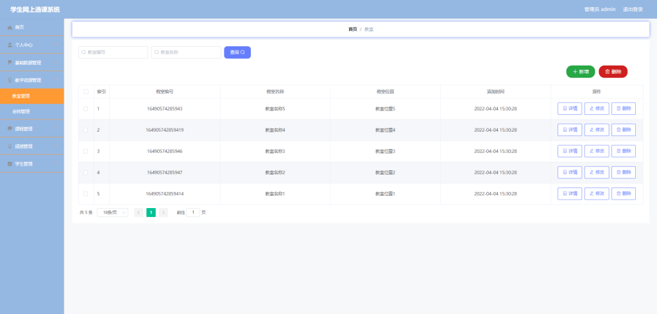Click the 修改 button for 教室名称4
Image resolution: width=657 pixels, height=314 pixels.
pyautogui.click(x=597, y=130)
